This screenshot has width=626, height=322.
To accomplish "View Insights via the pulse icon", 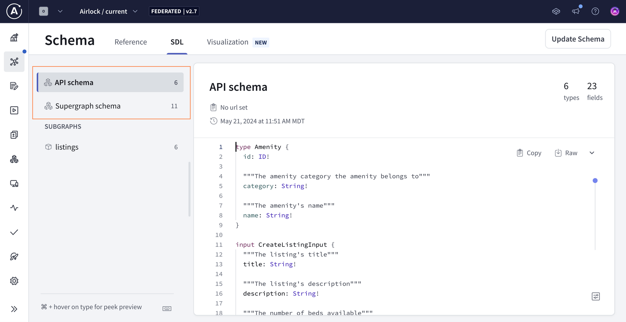I will coord(14,208).
